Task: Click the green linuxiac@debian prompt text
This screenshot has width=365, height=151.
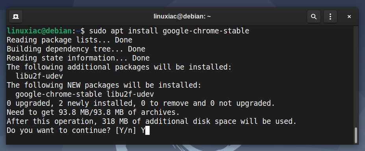Action: coord(39,31)
